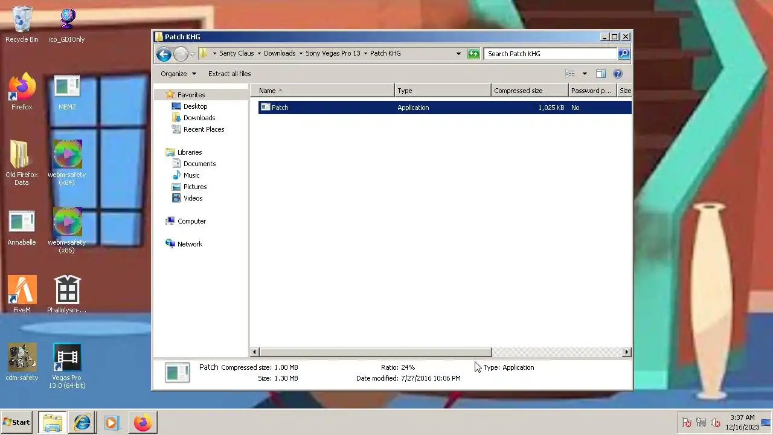The width and height of the screenshot is (773, 435).
Task: Select the Videos library
Action: point(193,198)
